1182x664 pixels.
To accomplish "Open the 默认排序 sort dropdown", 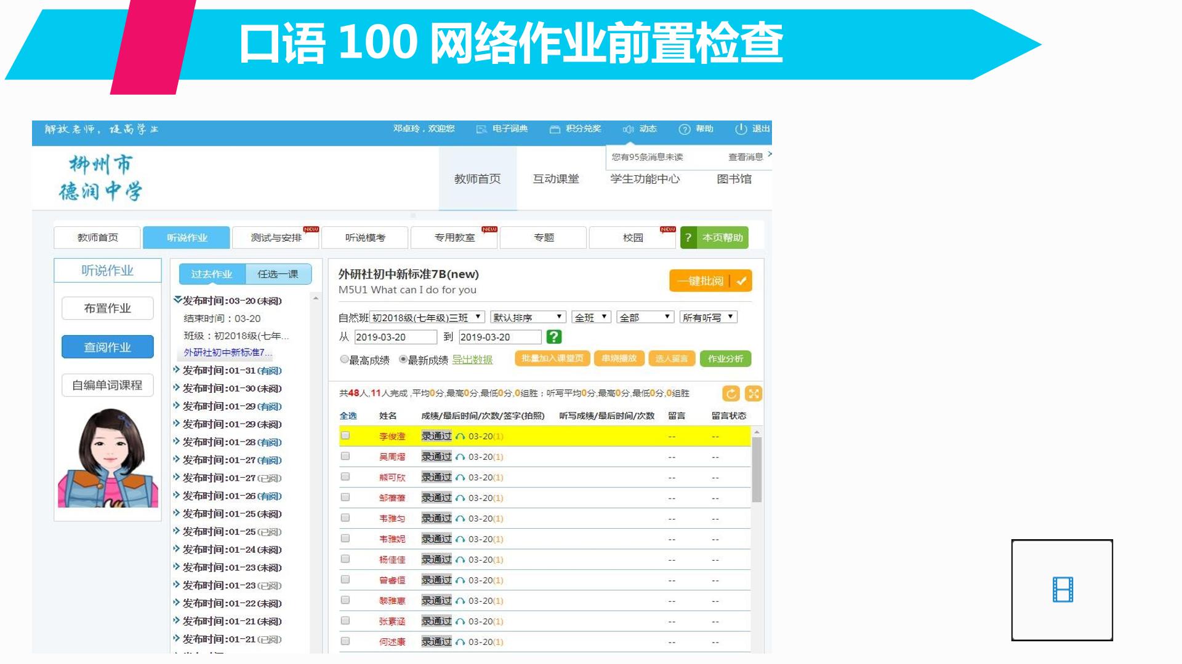I will click(528, 317).
